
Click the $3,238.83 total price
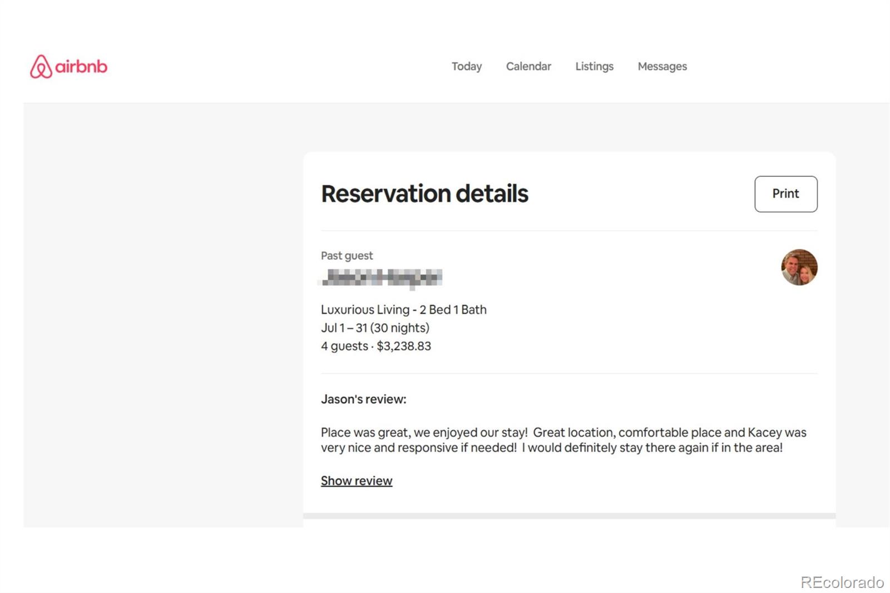point(404,346)
